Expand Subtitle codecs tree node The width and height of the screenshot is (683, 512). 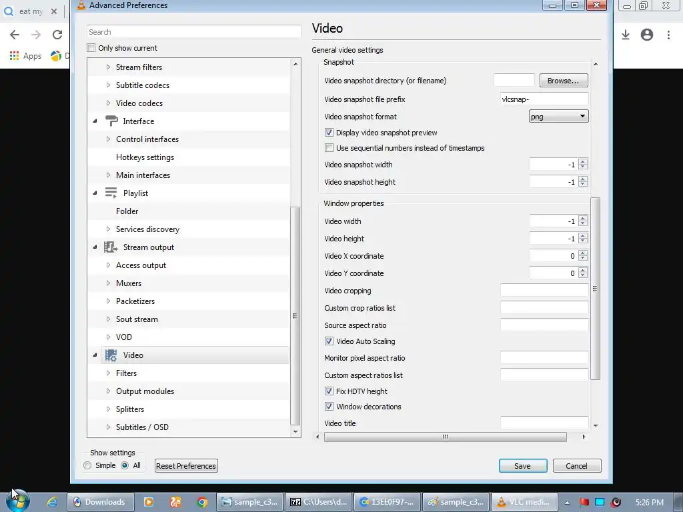click(x=109, y=85)
